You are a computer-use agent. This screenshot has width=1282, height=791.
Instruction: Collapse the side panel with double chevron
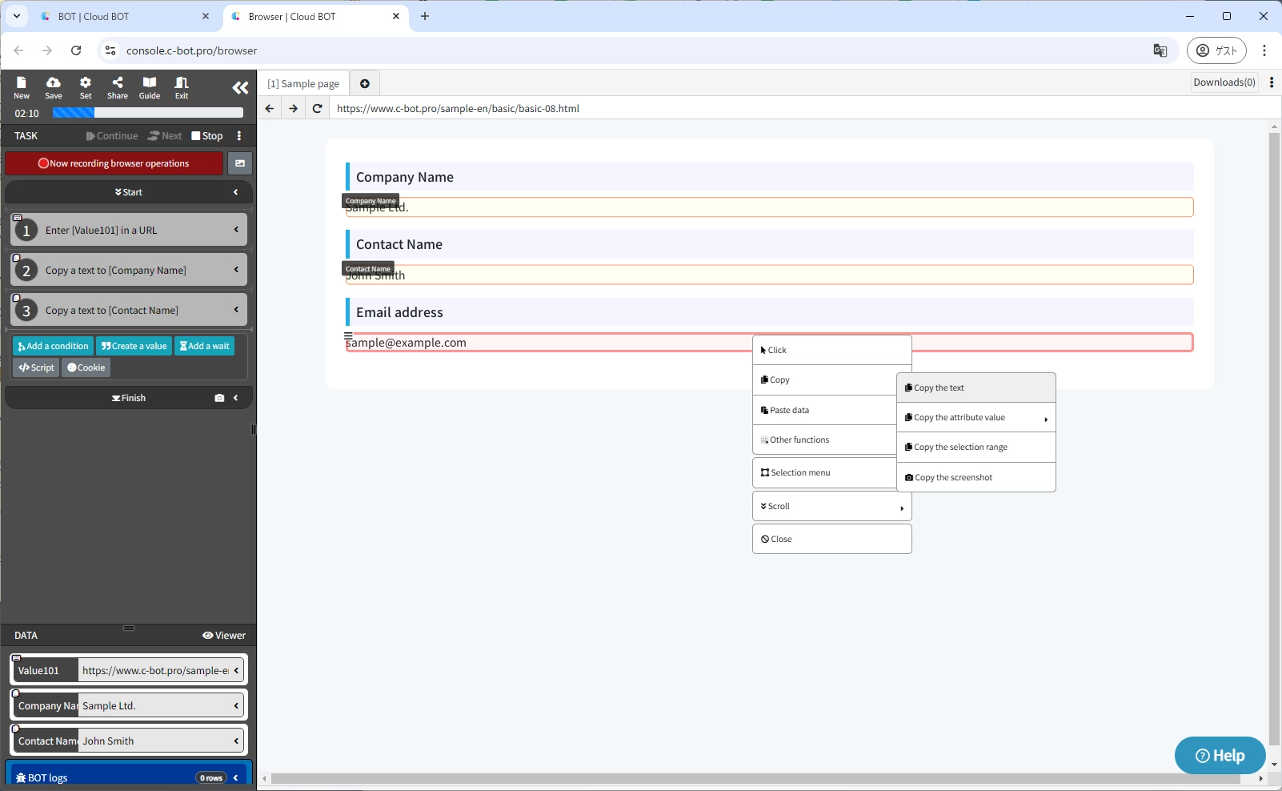click(x=240, y=88)
